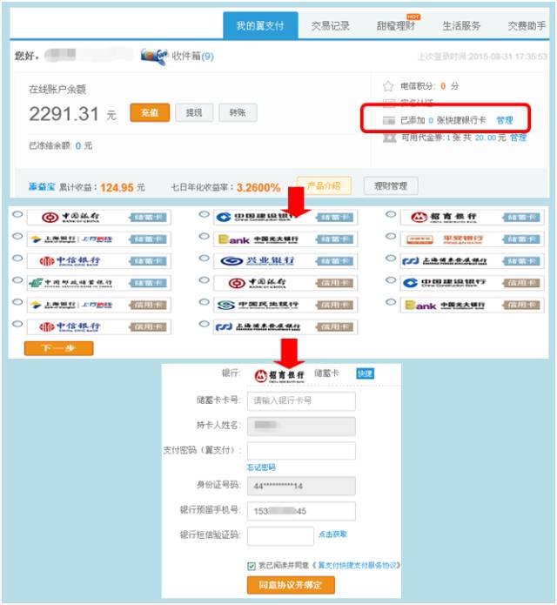Click the 招商银行 logo in binding form

pos(279,375)
